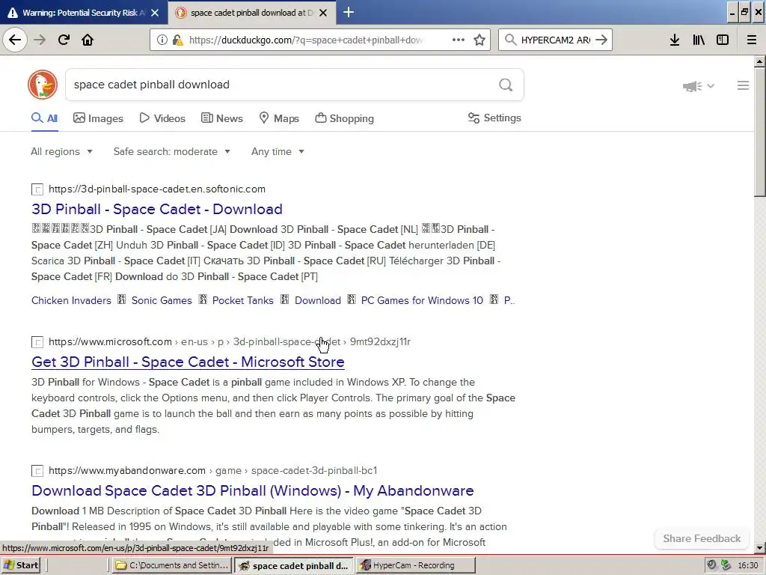Open the DuckDuckGo megaphone menu
Image resolution: width=766 pixels, height=575 pixels.
pyautogui.click(x=698, y=86)
